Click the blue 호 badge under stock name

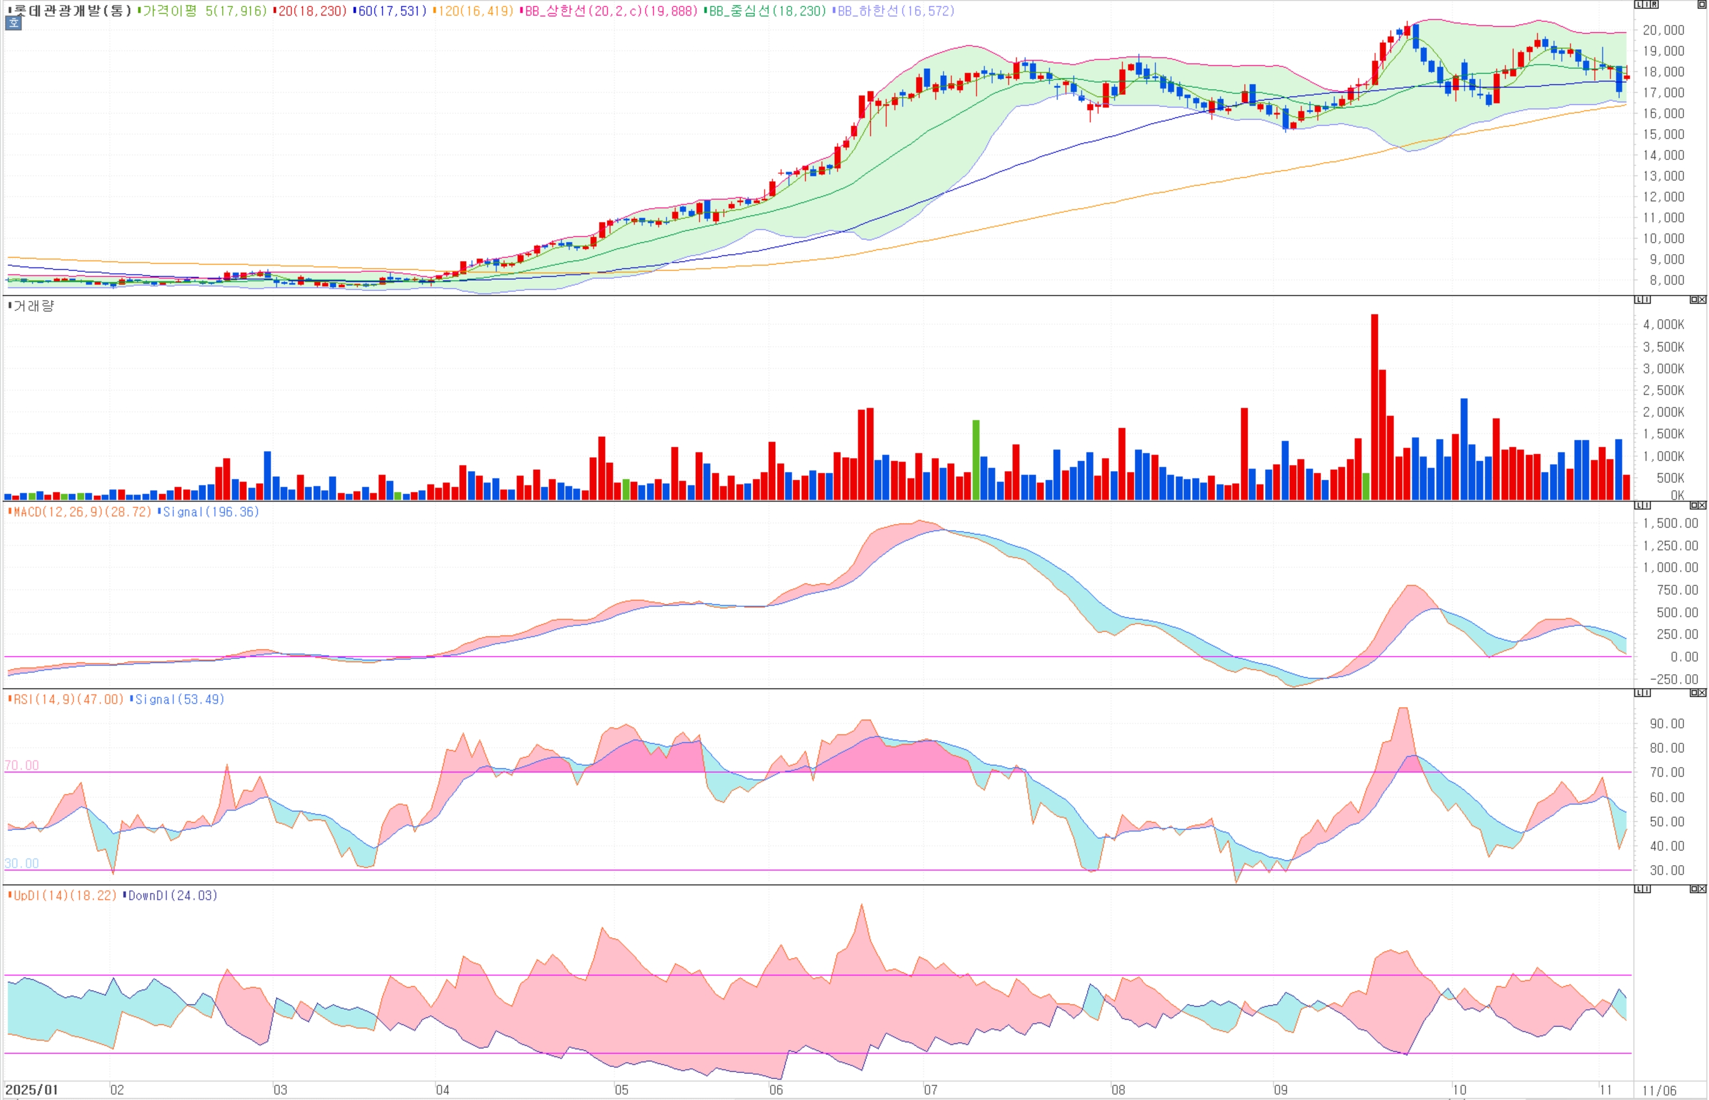click(x=13, y=23)
